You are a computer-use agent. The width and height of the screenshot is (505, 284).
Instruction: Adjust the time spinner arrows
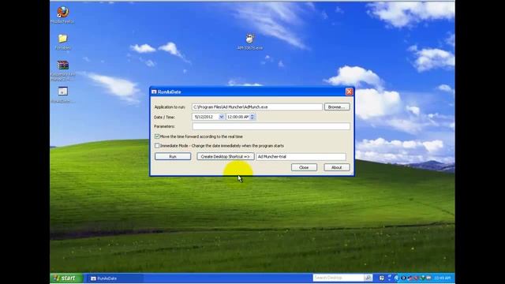click(252, 117)
